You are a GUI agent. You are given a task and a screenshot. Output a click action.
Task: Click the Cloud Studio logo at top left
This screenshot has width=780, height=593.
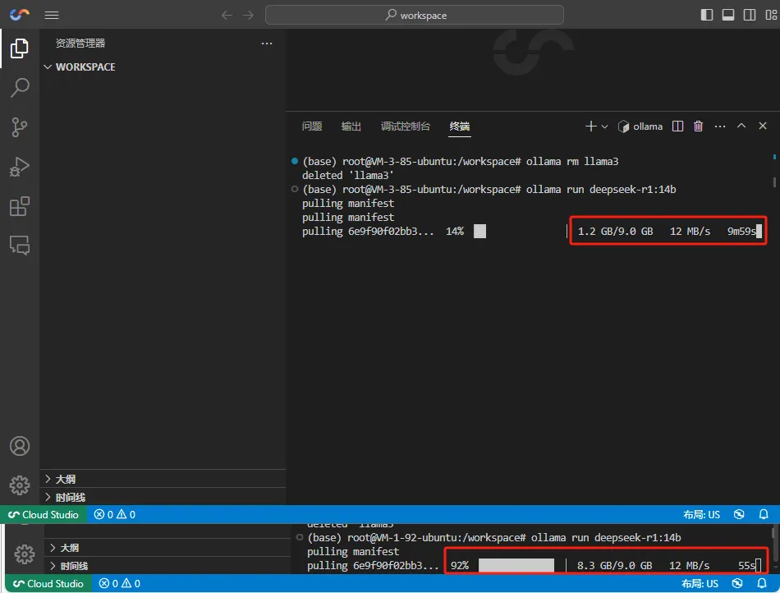(x=20, y=15)
